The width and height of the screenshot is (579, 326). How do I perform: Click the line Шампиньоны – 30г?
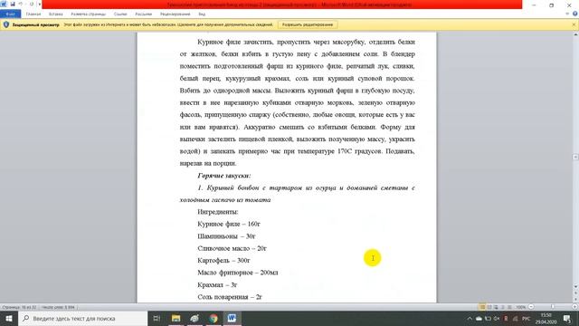pos(226,236)
